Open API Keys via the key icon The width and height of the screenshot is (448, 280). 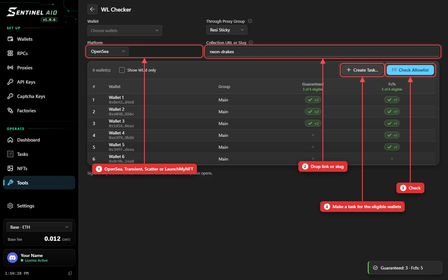pos(10,82)
